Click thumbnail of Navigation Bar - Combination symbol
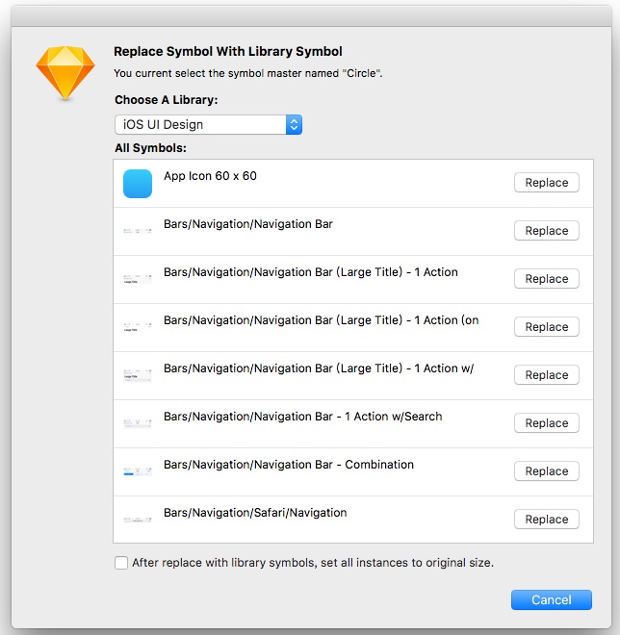The height and width of the screenshot is (635, 620). click(x=138, y=471)
